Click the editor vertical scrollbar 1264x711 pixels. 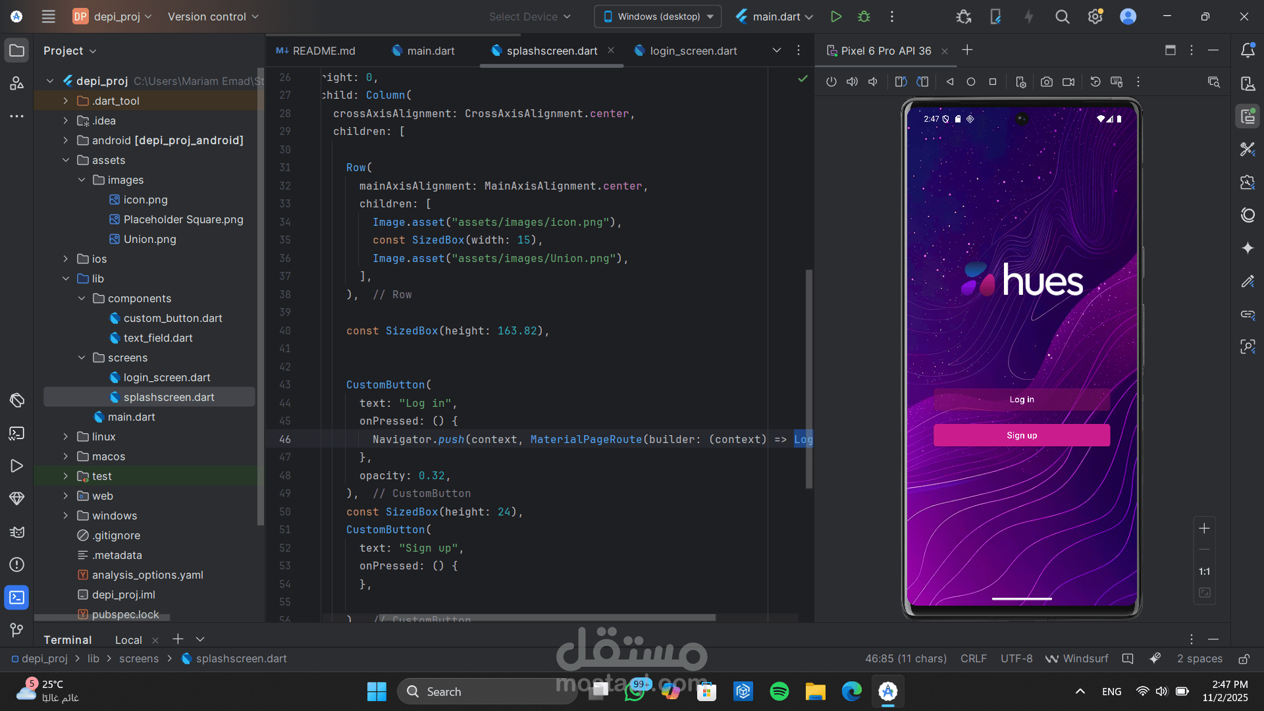pos(809,379)
